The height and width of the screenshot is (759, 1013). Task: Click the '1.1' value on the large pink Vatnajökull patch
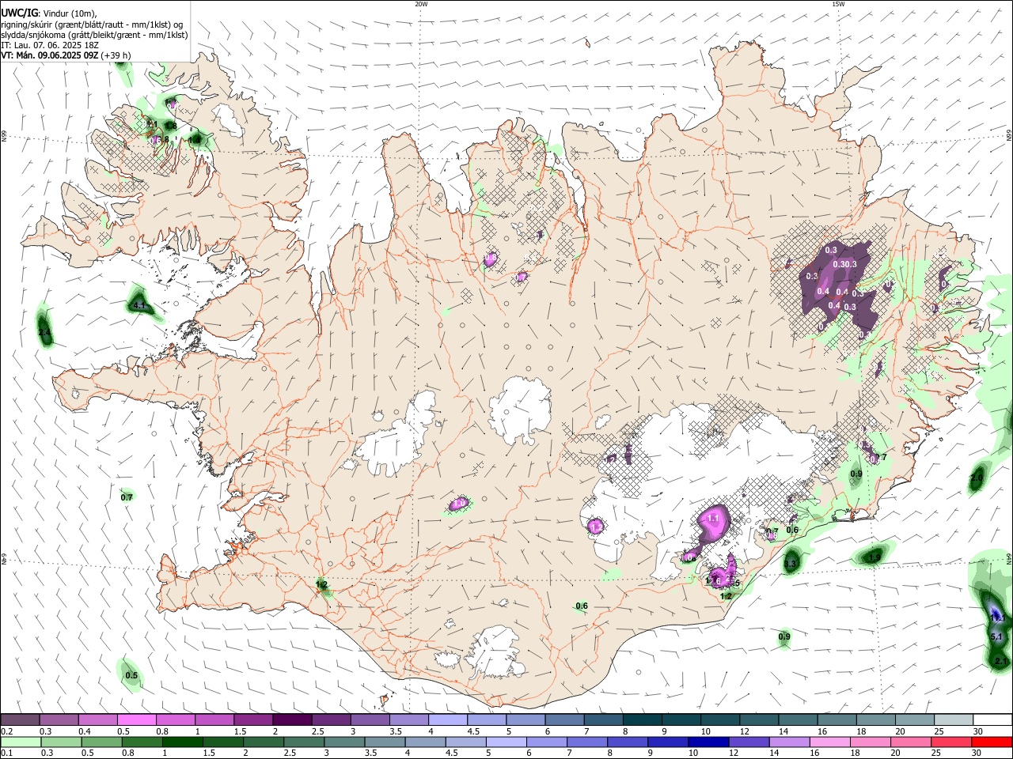coord(713,518)
